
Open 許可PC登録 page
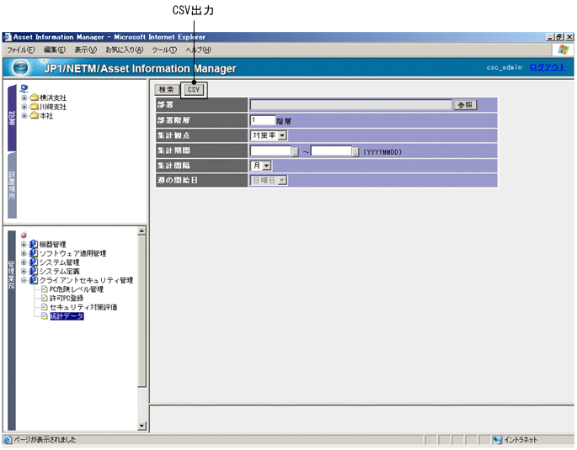pos(67,299)
